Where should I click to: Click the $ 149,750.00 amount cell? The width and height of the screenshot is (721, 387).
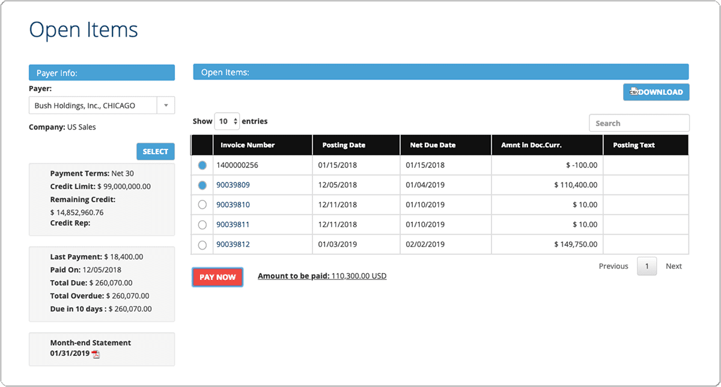547,244
